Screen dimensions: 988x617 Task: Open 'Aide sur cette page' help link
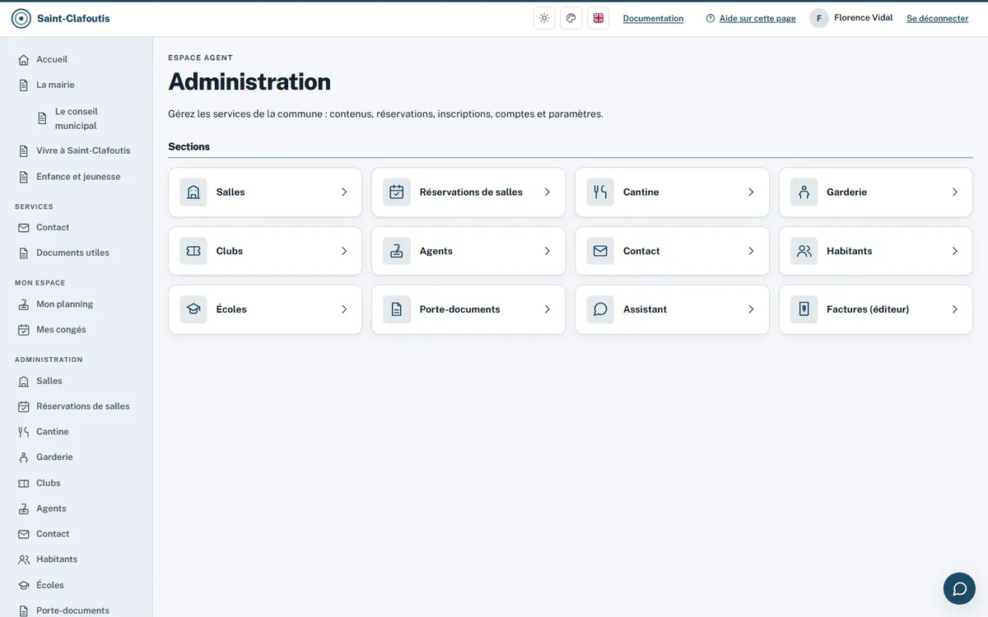(751, 18)
